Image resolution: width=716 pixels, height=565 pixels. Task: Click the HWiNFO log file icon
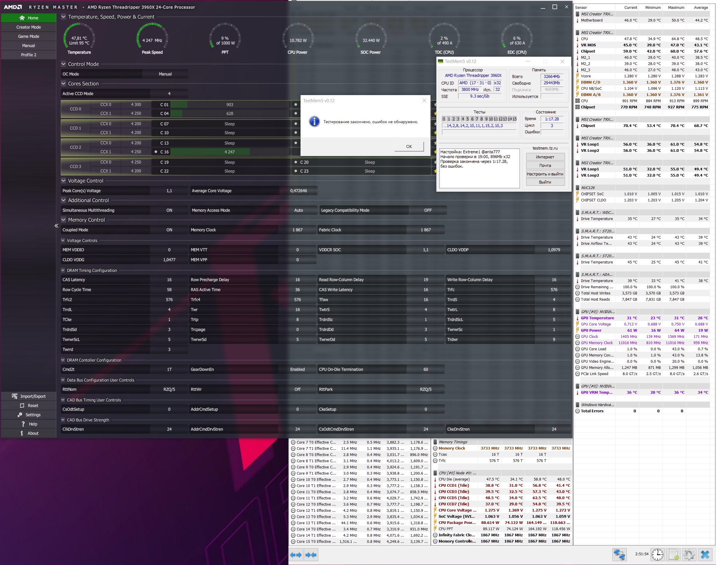(673, 554)
